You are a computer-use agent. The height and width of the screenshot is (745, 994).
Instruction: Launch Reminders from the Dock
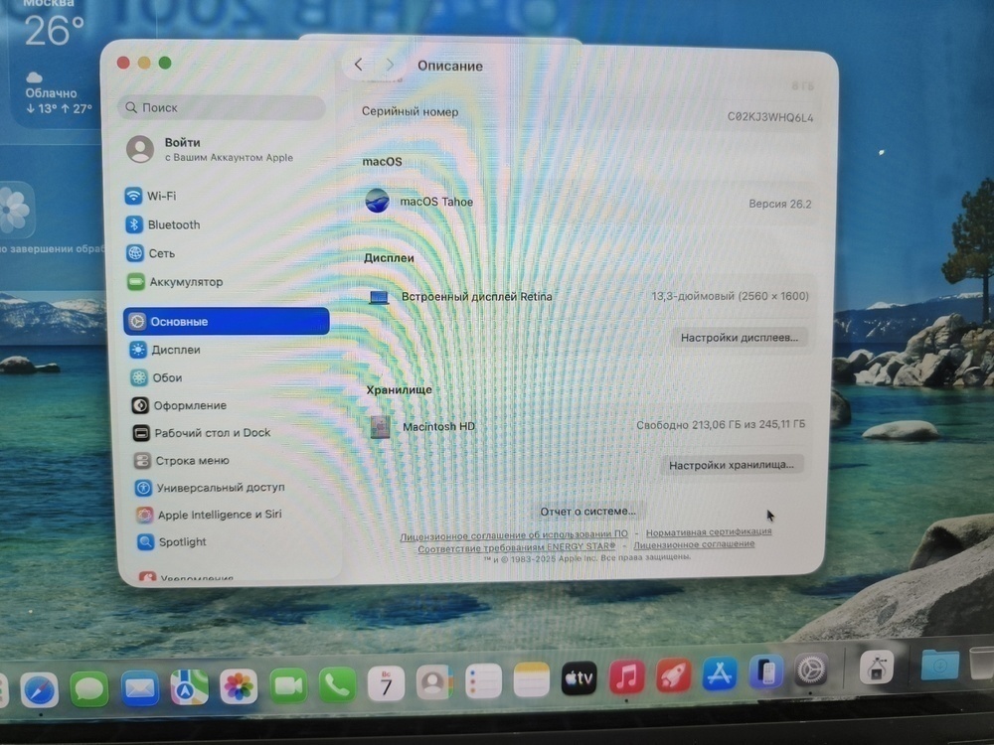click(x=483, y=681)
